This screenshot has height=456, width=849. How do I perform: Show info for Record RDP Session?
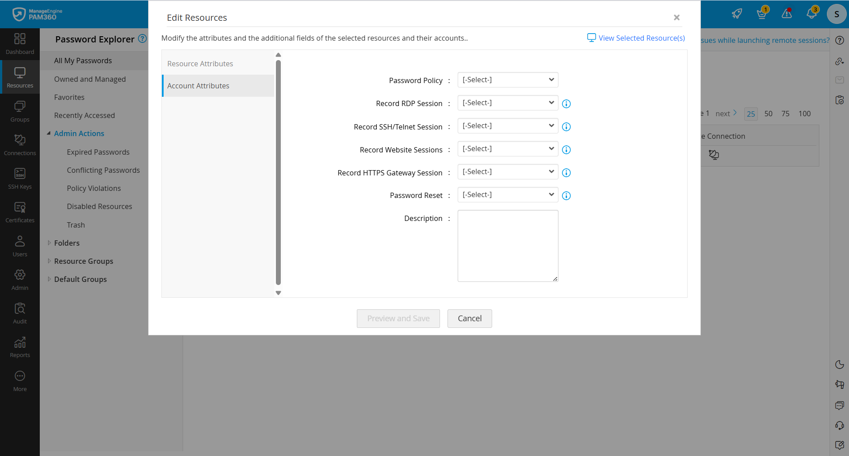566,104
